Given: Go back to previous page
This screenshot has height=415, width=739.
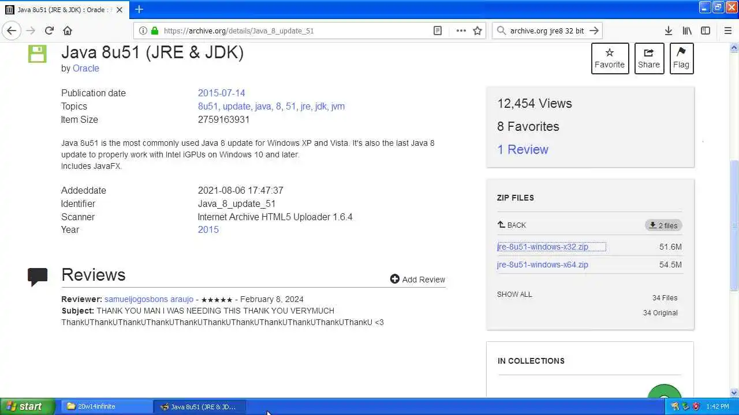Looking at the screenshot, I should click(12, 31).
